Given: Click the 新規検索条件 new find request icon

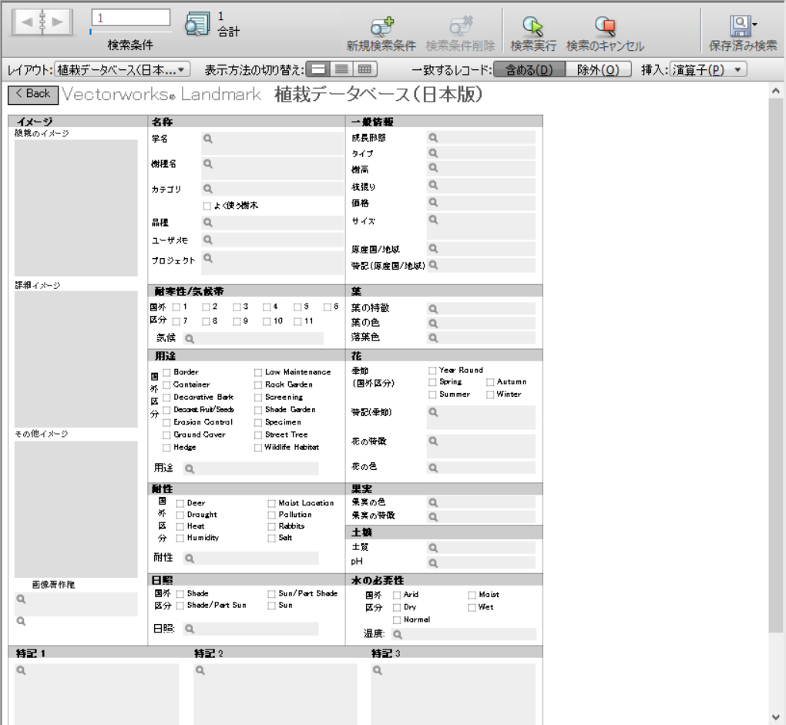Looking at the screenshot, I should [x=383, y=29].
